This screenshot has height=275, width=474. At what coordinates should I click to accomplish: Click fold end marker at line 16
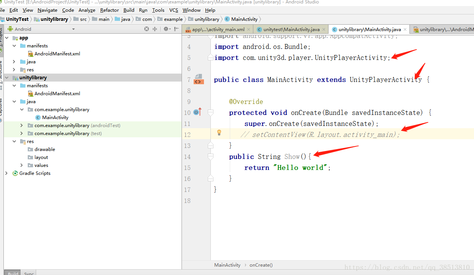[210, 178]
